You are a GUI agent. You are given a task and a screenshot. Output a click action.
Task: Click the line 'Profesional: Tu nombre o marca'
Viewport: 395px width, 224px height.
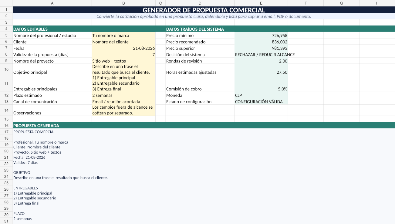41,142
